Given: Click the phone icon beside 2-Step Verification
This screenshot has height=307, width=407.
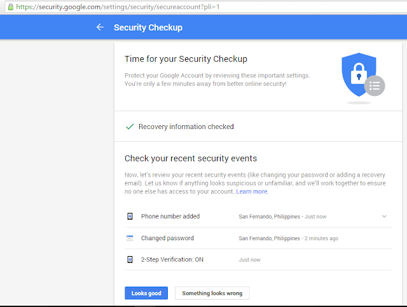Looking at the screenshot, I should point(130,259).
